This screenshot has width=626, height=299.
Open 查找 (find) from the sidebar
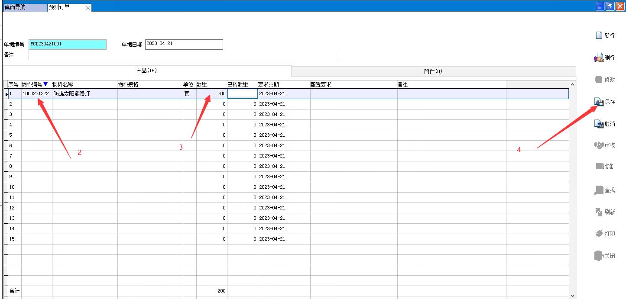click(x=599, y=190)
